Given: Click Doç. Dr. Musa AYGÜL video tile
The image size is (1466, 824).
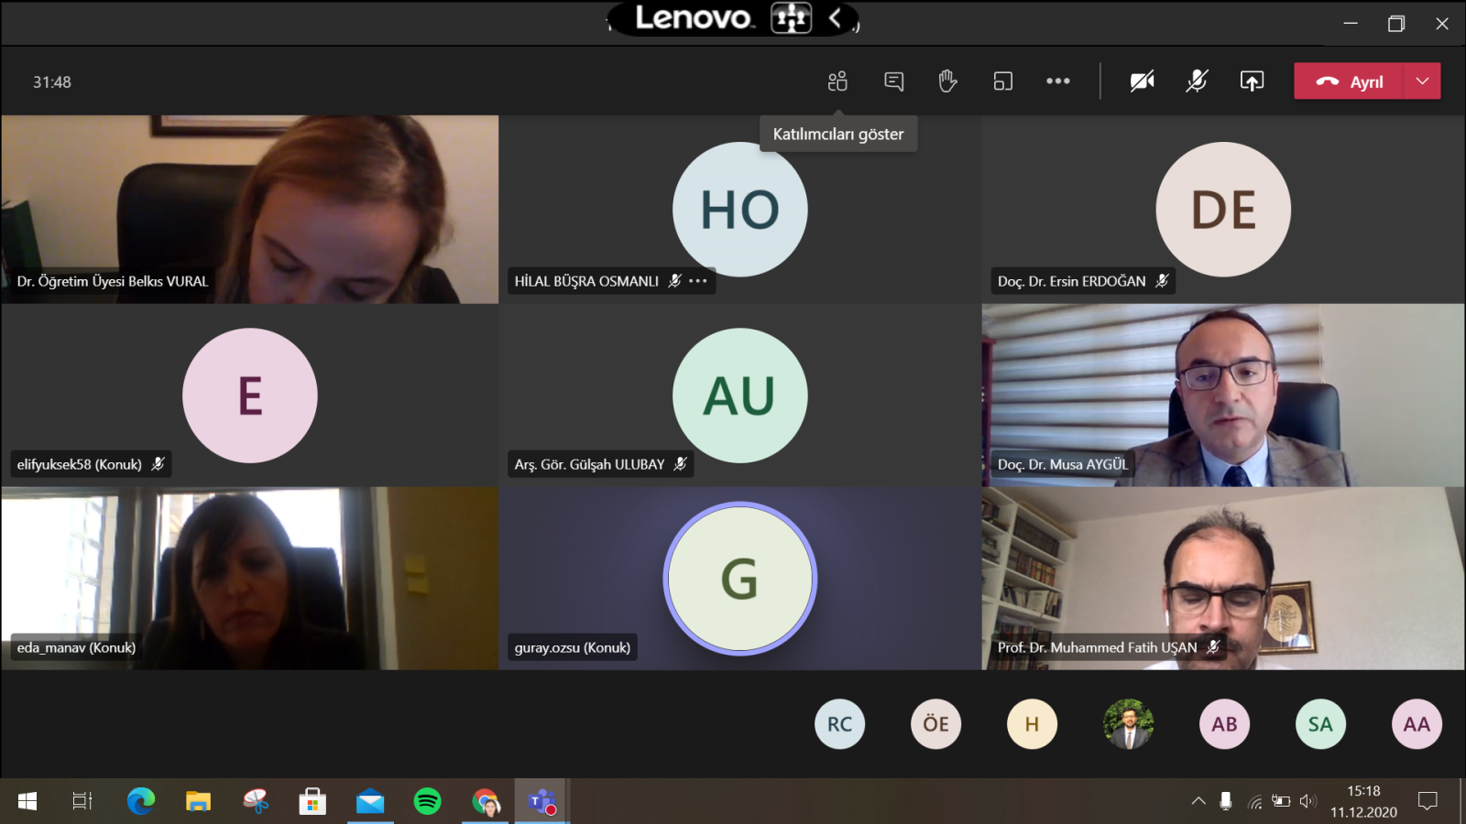Looking at the screenshot, I should [x=1222, y=395].
